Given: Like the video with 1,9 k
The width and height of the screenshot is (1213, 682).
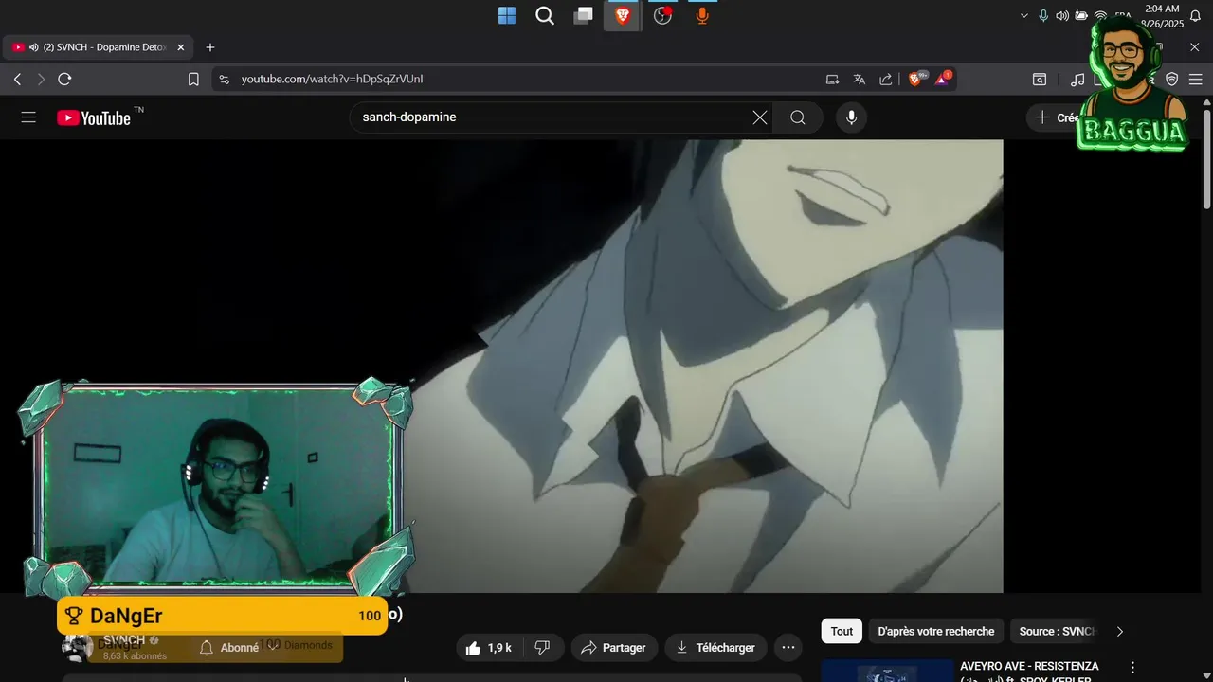Looking at the screenshot, I should (x=489, y=648).
